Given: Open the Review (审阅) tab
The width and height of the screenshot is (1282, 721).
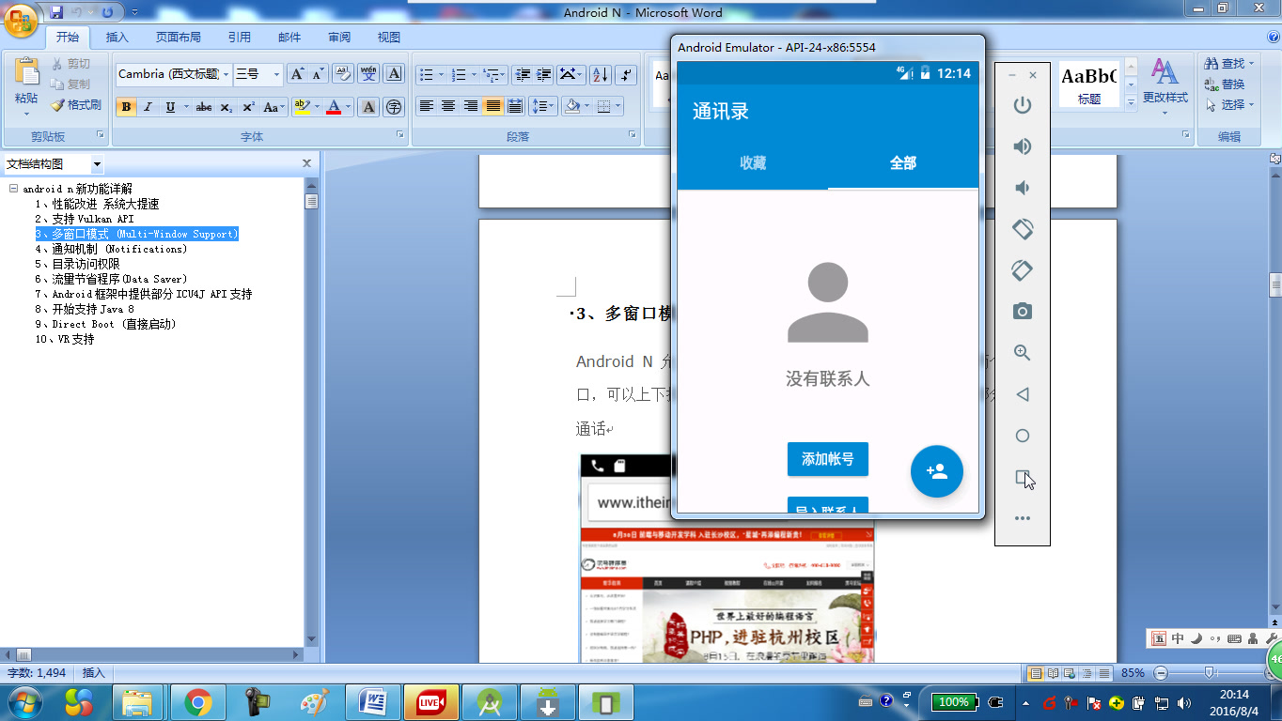Looking at the screenshot, I should coord(339,38).
